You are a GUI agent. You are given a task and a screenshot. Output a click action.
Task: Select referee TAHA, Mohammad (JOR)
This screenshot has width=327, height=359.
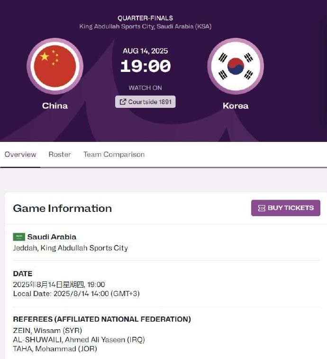pyautogui.click(x=54, y=349)
